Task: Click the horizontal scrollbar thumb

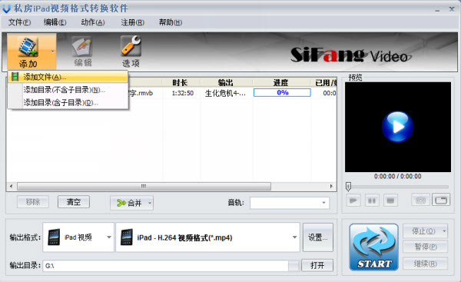Action: click(144, 187)
